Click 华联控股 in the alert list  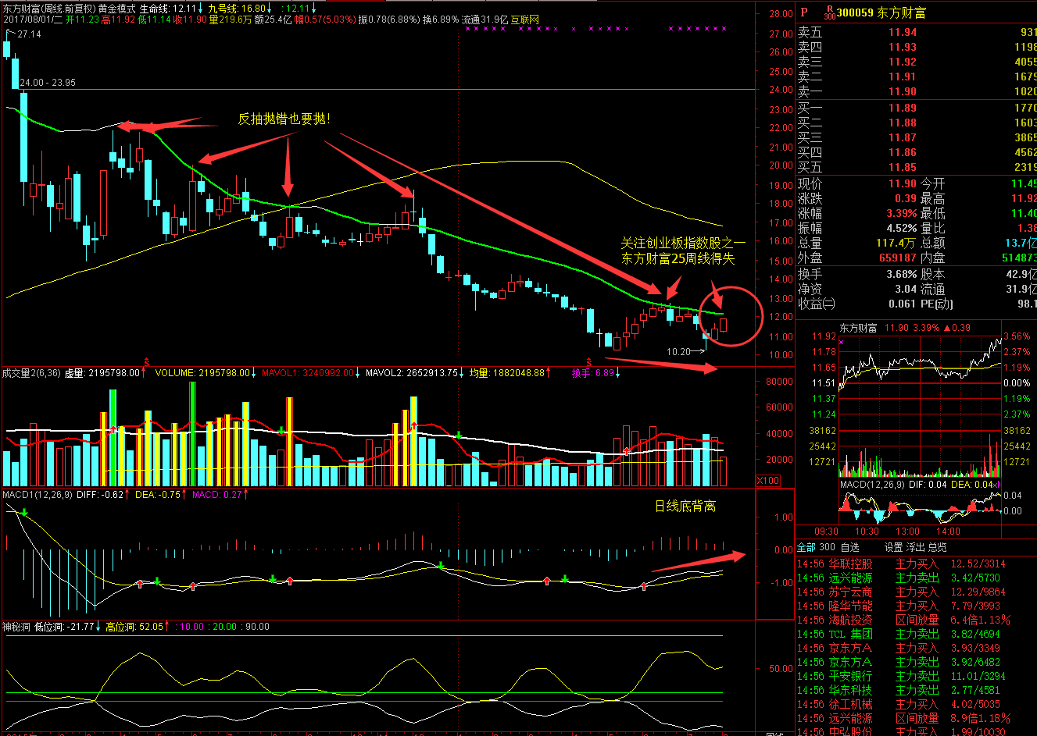(x=850, y=564)
